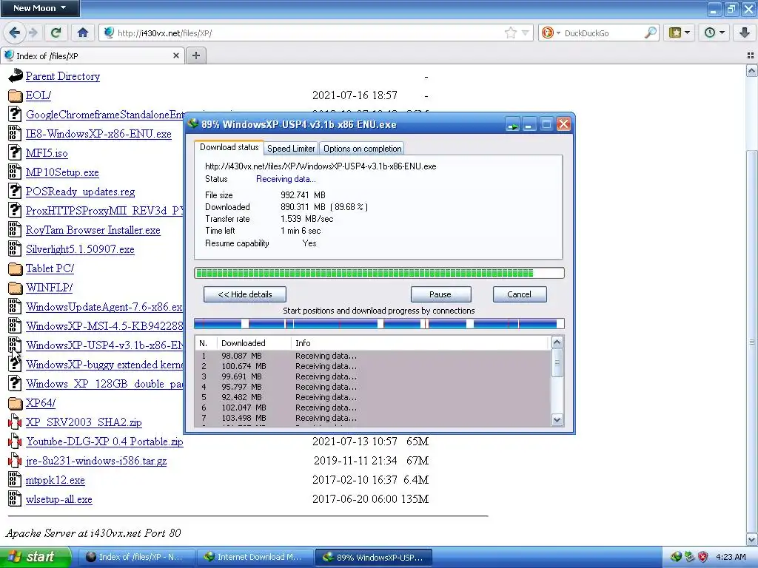
Task: Pause the download
Action: tap(440, 294)
